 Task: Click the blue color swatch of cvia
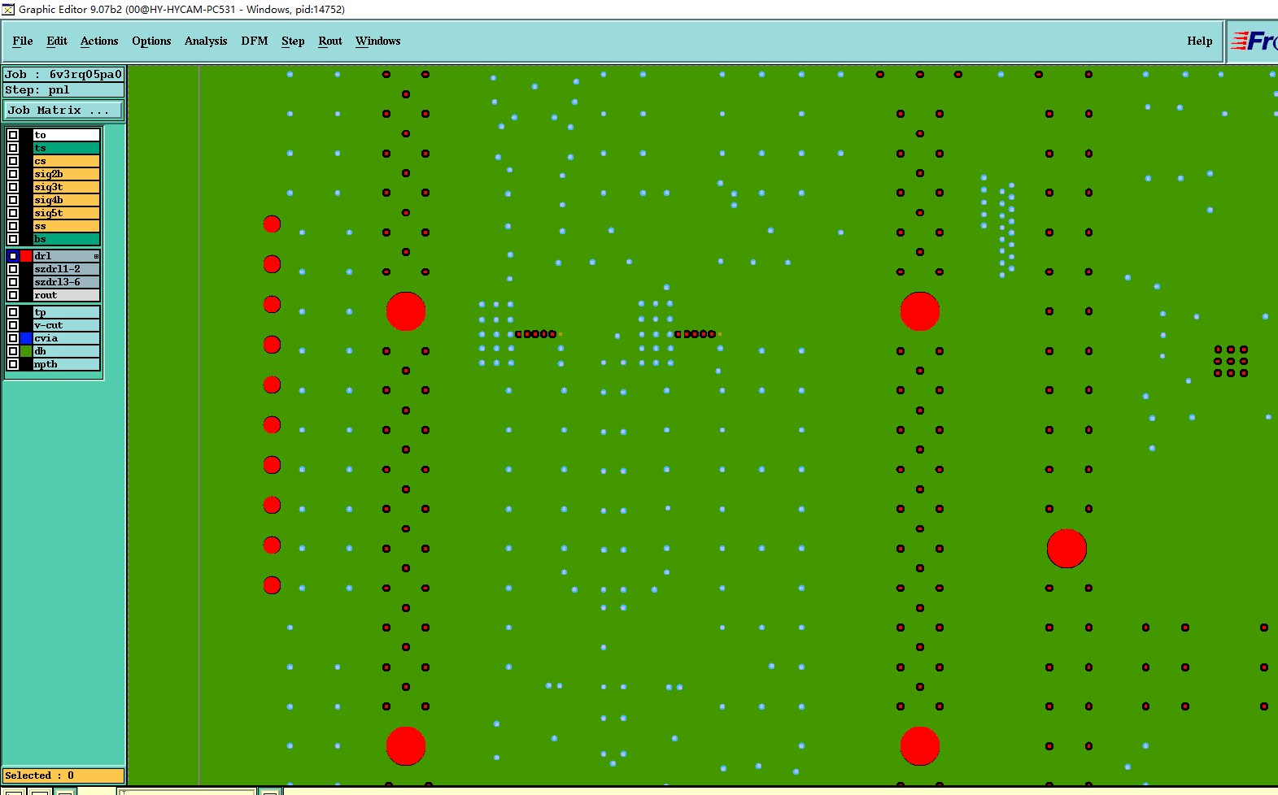[x=26, y=338]
